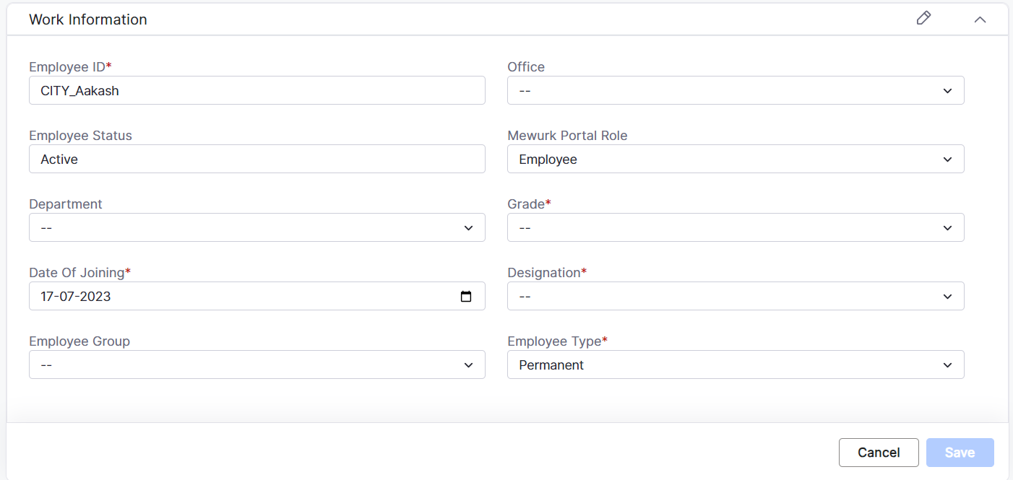Open the Employee Type dropdown

[x=736, y=365]
